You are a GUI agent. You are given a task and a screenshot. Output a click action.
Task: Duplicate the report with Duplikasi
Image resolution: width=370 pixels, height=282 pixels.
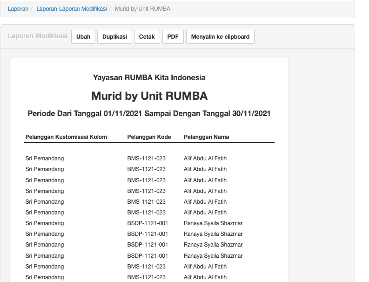pos(114,37)
